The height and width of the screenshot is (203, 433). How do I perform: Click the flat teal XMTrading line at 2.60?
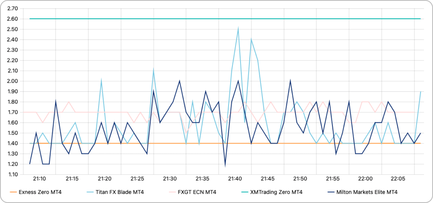click(225, 19)
